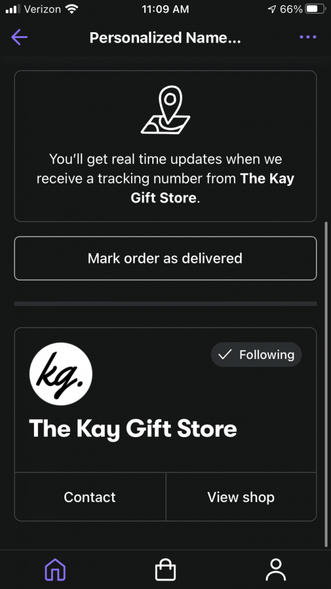Open the profile account tab
331x589 pixels.
(276, 569)
